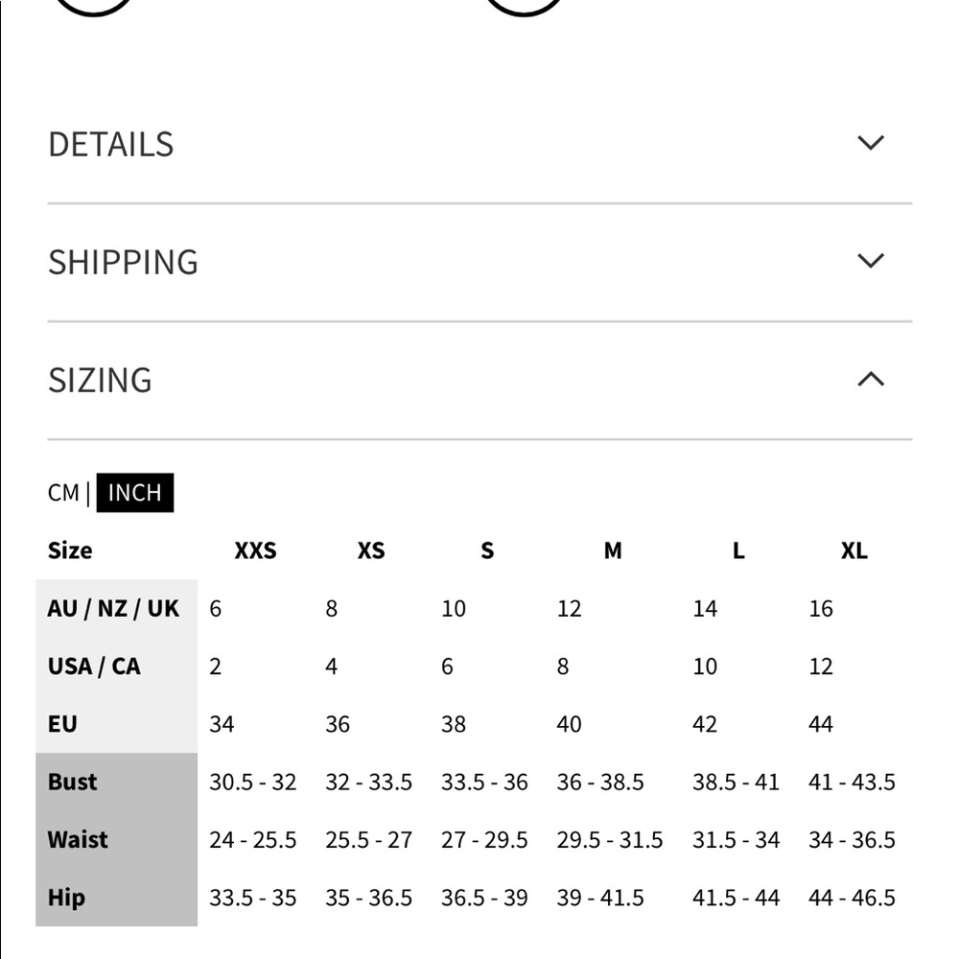Click the EU row label
Viewport: 959px width, 959px height.
pyautogui.click(x=62, y=723)
